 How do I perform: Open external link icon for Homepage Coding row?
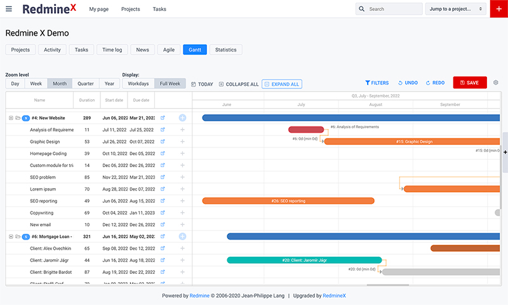pyautogui.click(x=163, y=153)
